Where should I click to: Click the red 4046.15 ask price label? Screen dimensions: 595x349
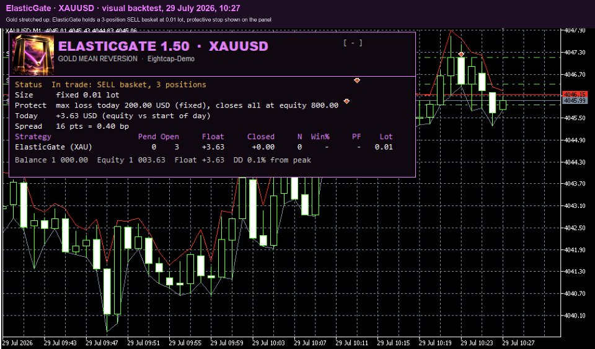click(576, 94)
